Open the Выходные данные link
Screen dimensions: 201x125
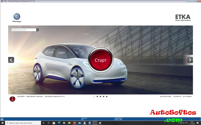coord(35,96)
